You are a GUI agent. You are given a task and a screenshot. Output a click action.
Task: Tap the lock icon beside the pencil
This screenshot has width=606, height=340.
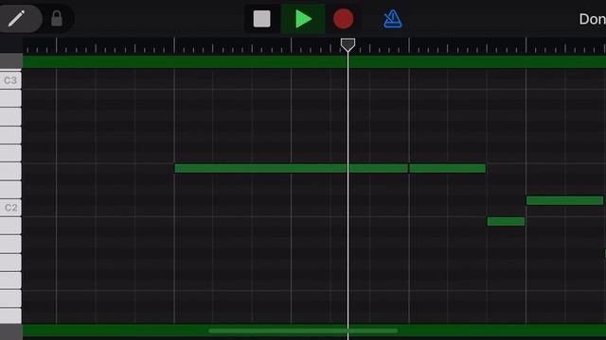coord(57,19)
